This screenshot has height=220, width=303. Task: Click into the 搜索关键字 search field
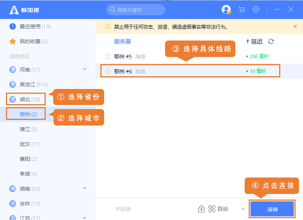136,10
